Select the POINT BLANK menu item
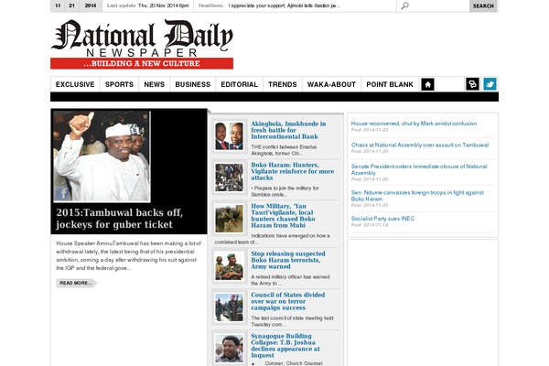Viewport: 549px width, 366px height. 390,84
